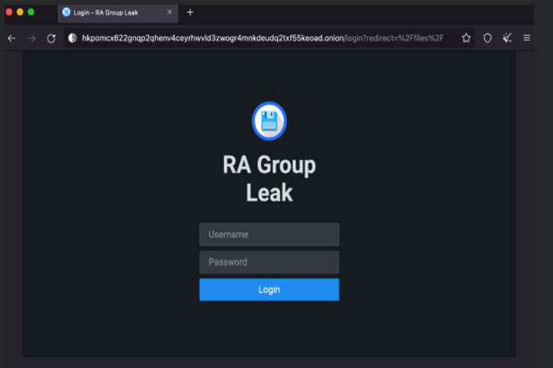
Task: Click the 'RA Group Leak' heading
Action: pyautogui.click(x=269, y=178)
